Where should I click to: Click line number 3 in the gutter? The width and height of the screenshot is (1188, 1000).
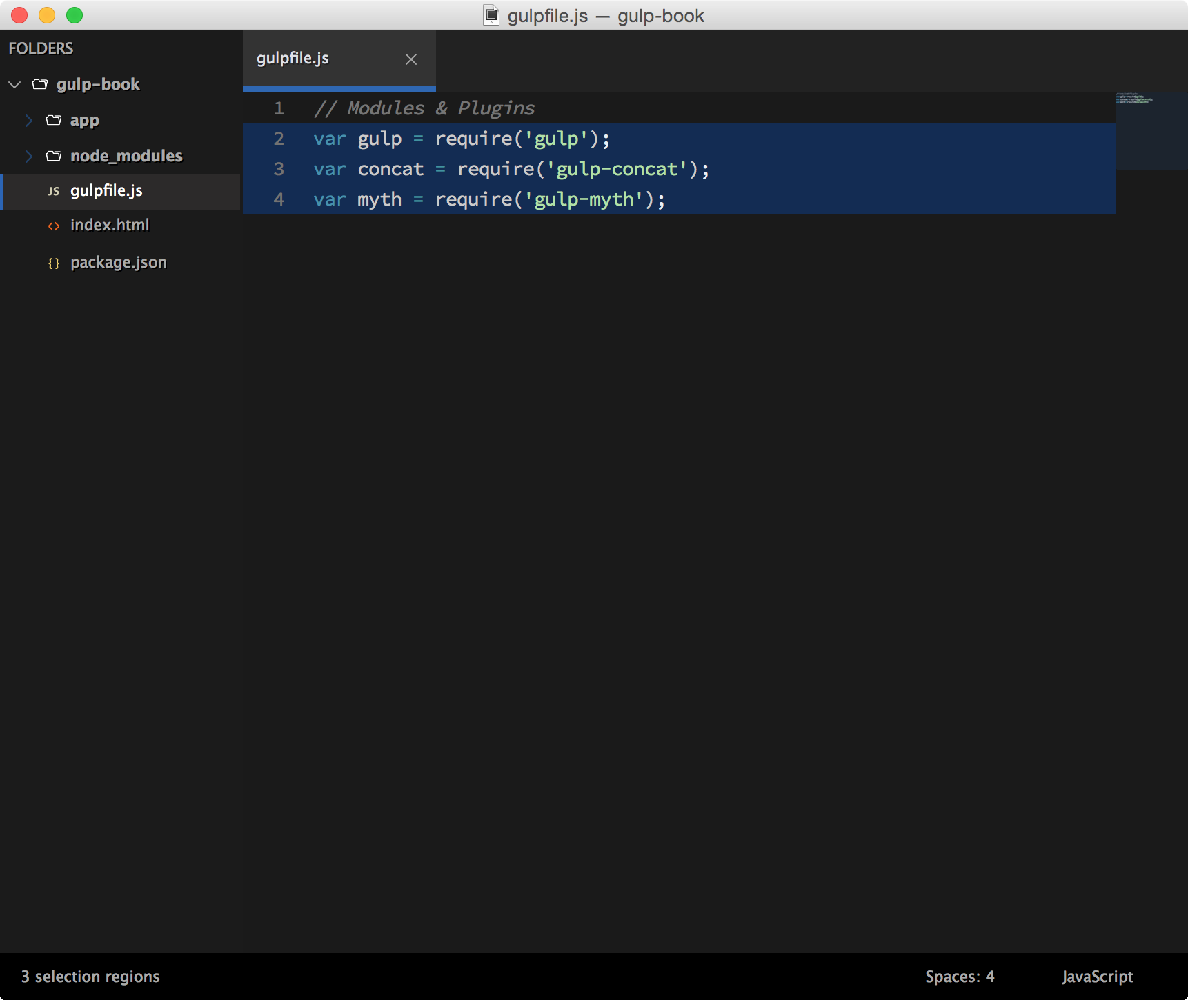click(279, 169)
